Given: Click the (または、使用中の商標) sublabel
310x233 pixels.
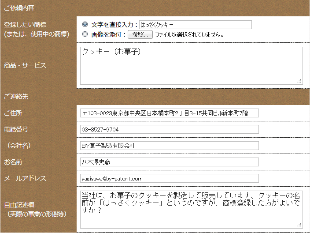Looking at the screenshot, I should point(37,34).
